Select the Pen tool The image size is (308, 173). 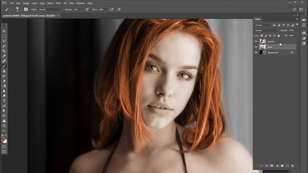click(x=4, y=106)
